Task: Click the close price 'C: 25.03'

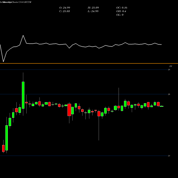Action: [64, 11]
